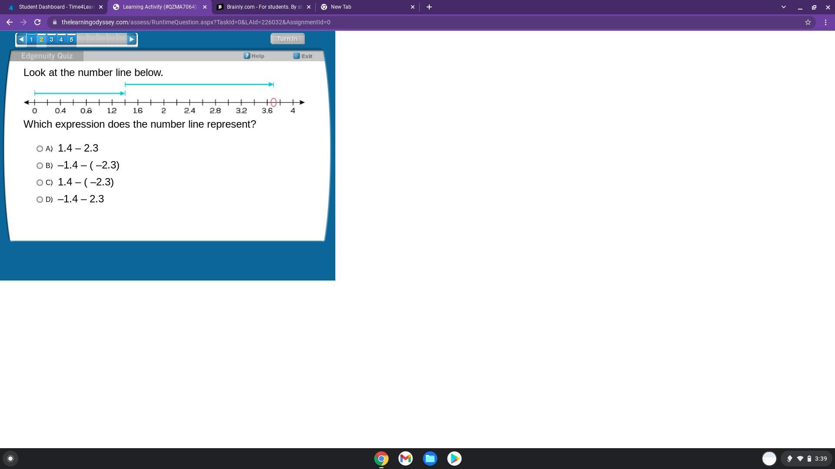835x469 pixels.
Task: Open the tab search dropdown chevron
Action: [783, 7]
